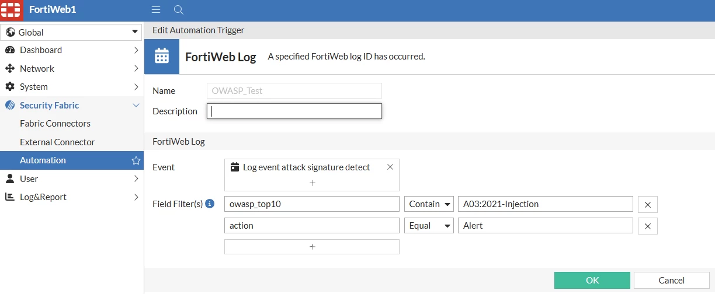This screenshot has height=294, width=715.
Task: Click the Cancel button
Action: (672, 280)
